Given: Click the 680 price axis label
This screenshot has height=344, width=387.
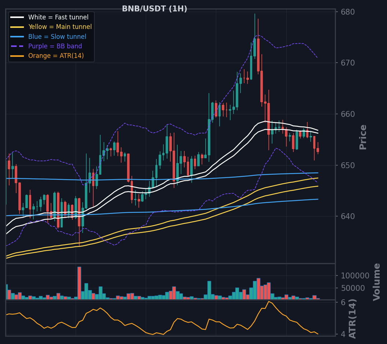Looking at the screenshot, I should click(348, 12).
